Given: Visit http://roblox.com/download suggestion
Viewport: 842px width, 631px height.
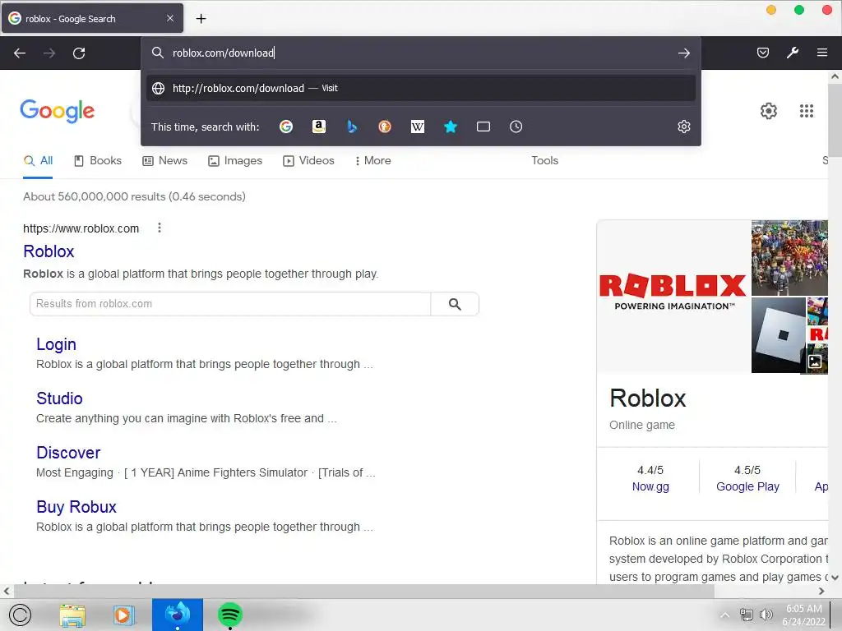Looking at the screenshot, I should pyautogui.click(x=421, y=88).
